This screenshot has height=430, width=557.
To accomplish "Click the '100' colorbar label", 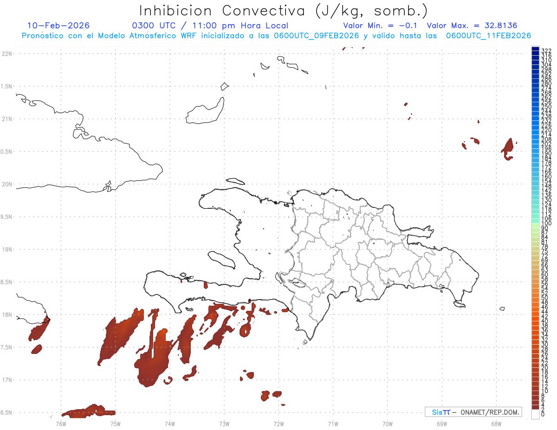I will click(546, 224).
